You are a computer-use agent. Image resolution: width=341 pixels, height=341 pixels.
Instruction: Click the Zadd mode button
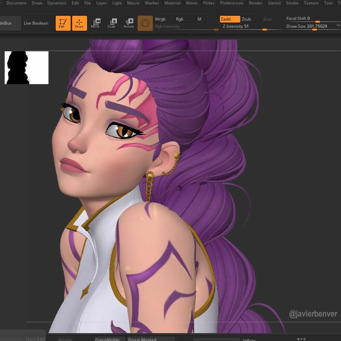click(x=229, y=19)
